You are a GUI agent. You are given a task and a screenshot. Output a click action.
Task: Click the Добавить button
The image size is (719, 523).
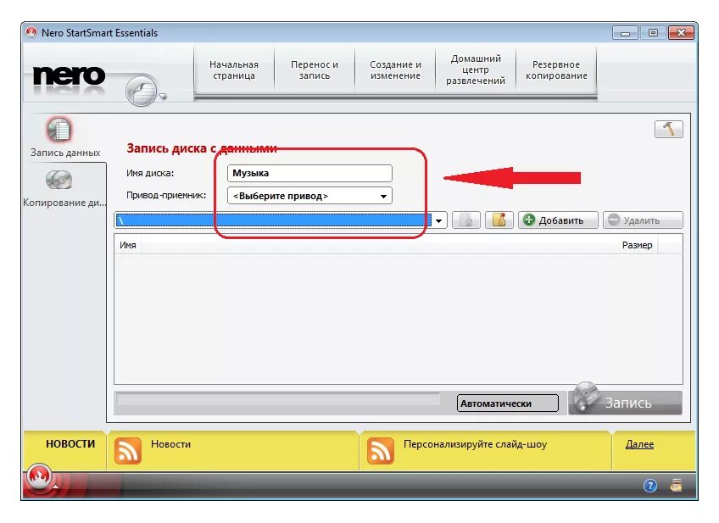(x=558, y=220)
